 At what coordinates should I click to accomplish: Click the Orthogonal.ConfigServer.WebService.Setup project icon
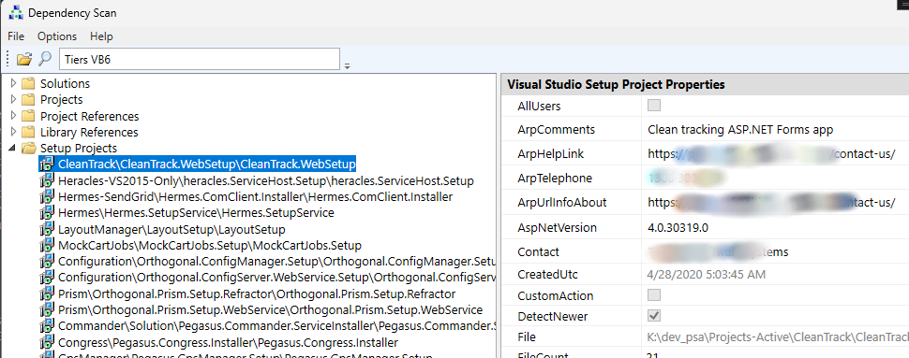tap(47, 278)
